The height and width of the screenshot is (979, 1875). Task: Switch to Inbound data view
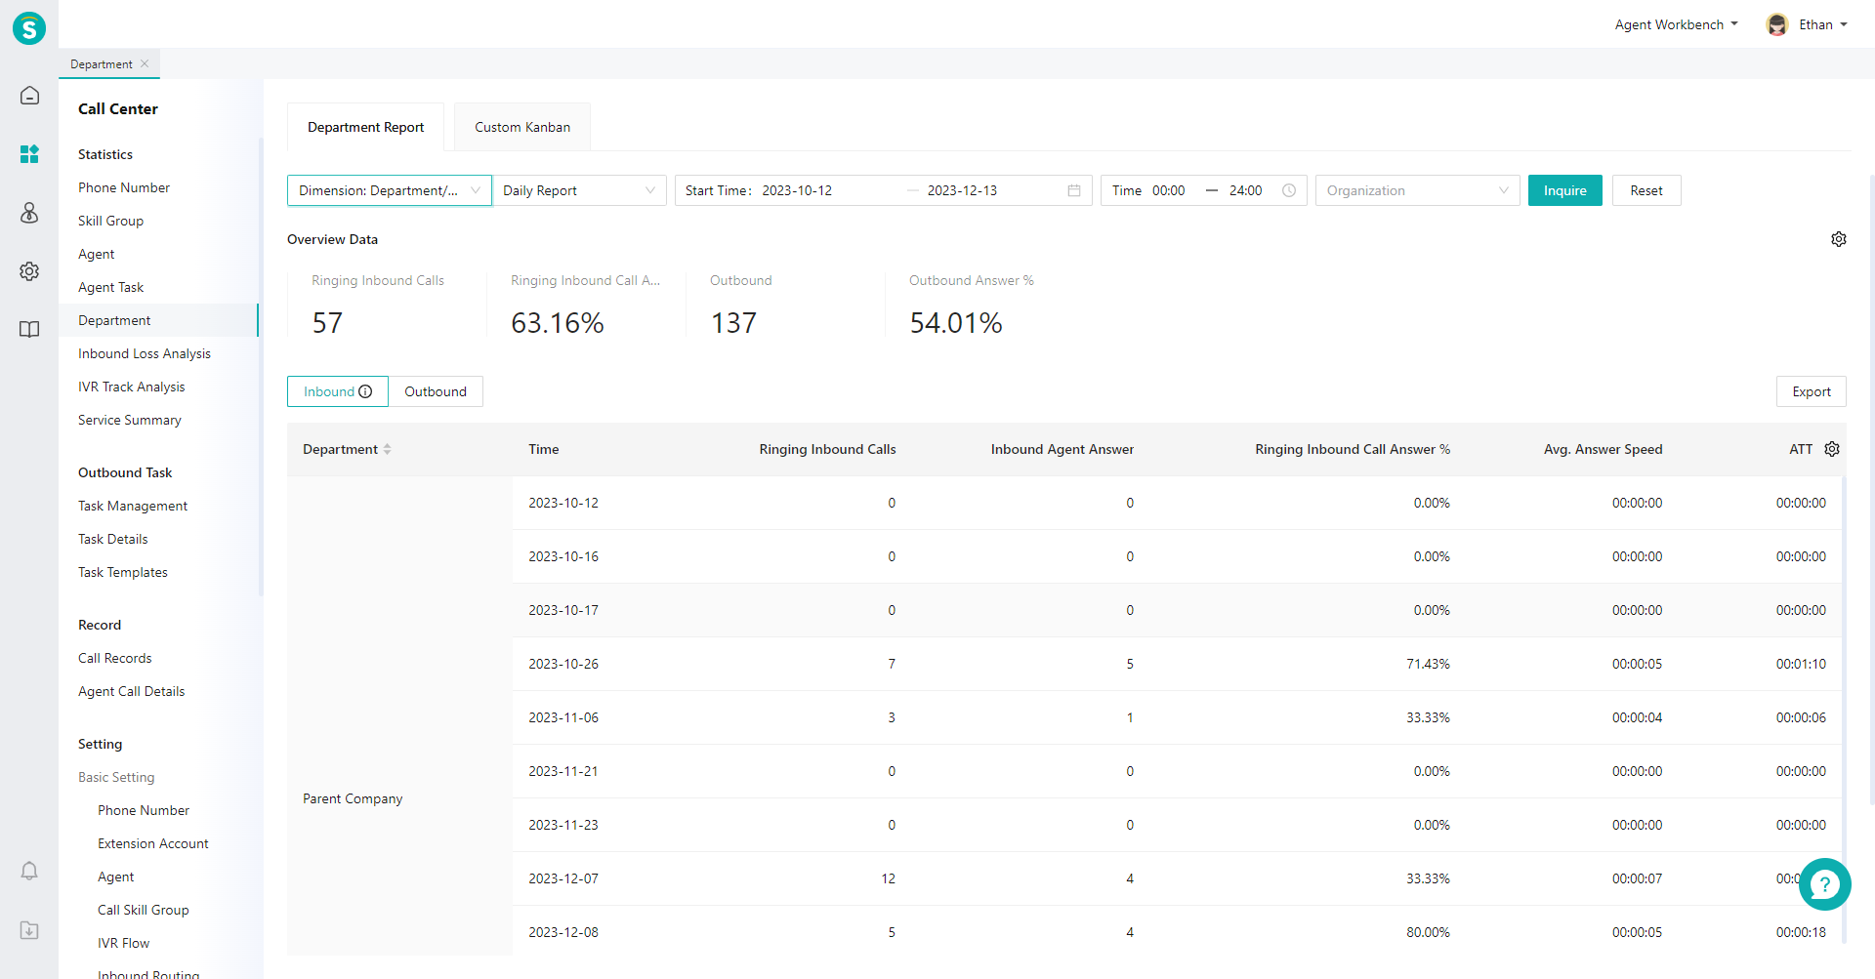tap(338, 391)
